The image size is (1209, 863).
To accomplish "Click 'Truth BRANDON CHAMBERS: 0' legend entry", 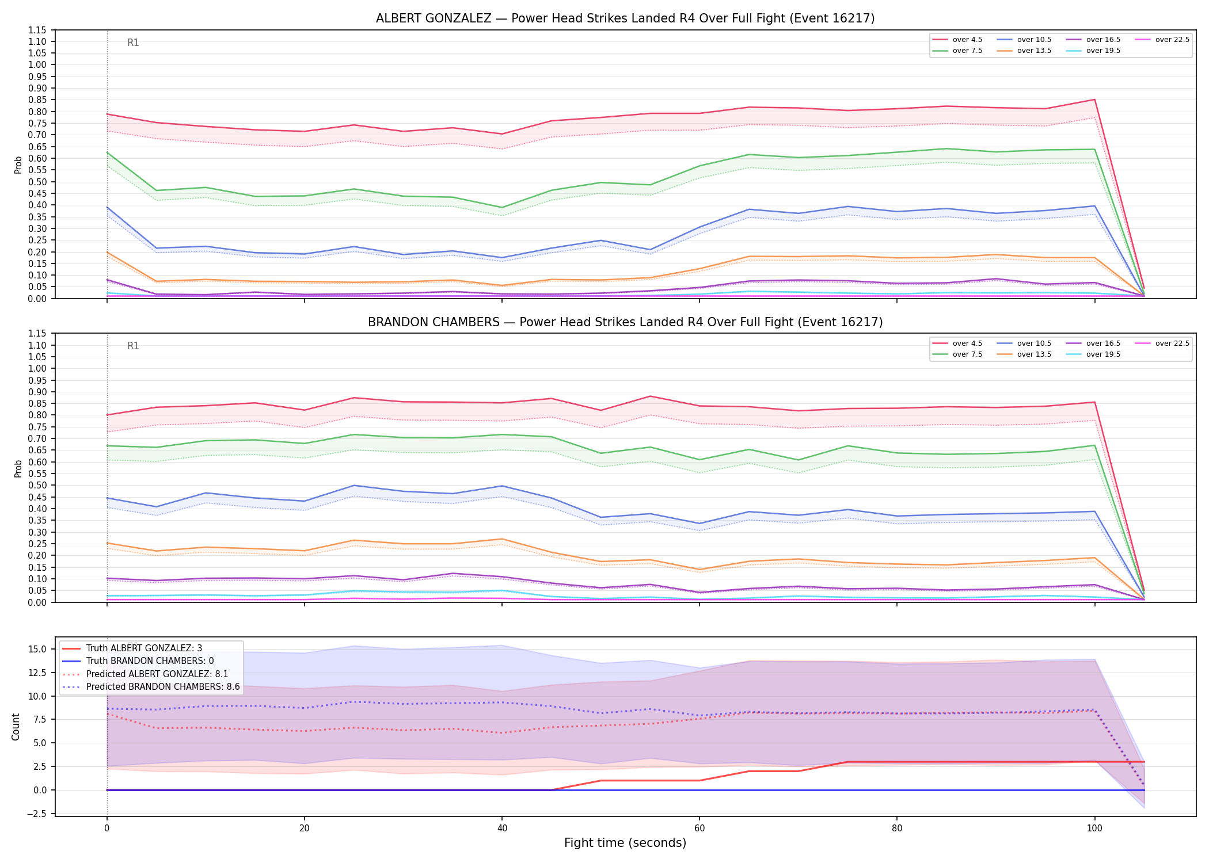I will pyautogui.click(x=150, y=661).
